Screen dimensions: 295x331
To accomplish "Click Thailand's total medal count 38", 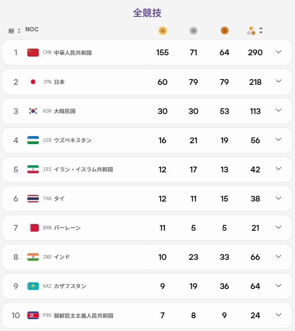I will pos(255,198).
